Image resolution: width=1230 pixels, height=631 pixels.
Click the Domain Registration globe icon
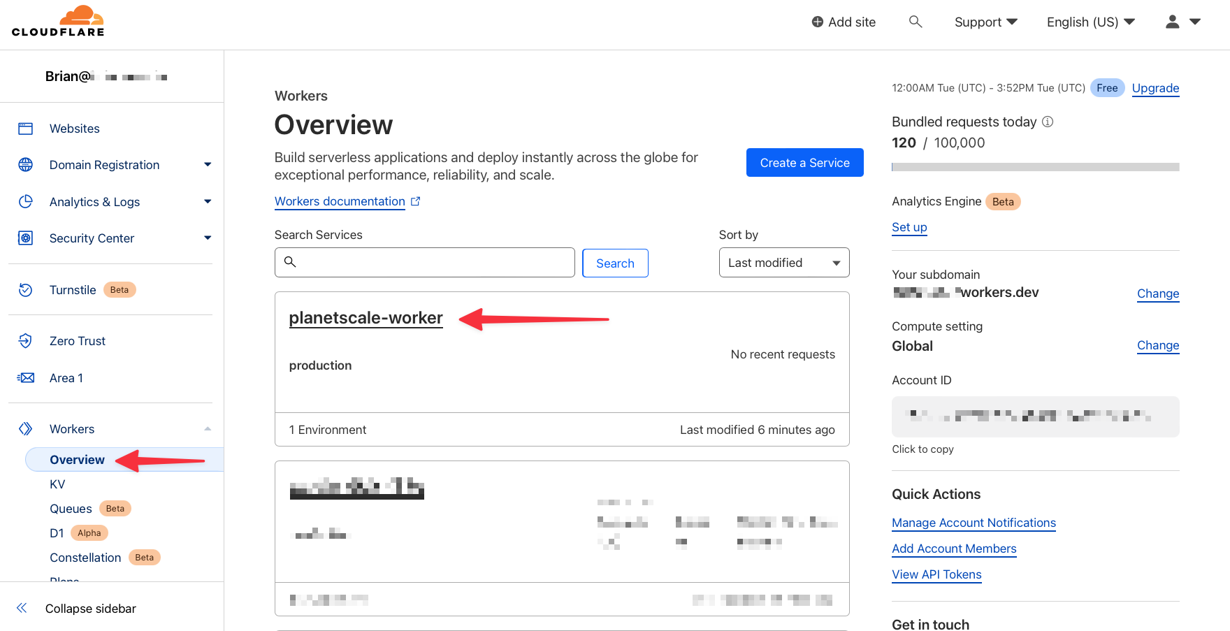[x=26, y=165]
